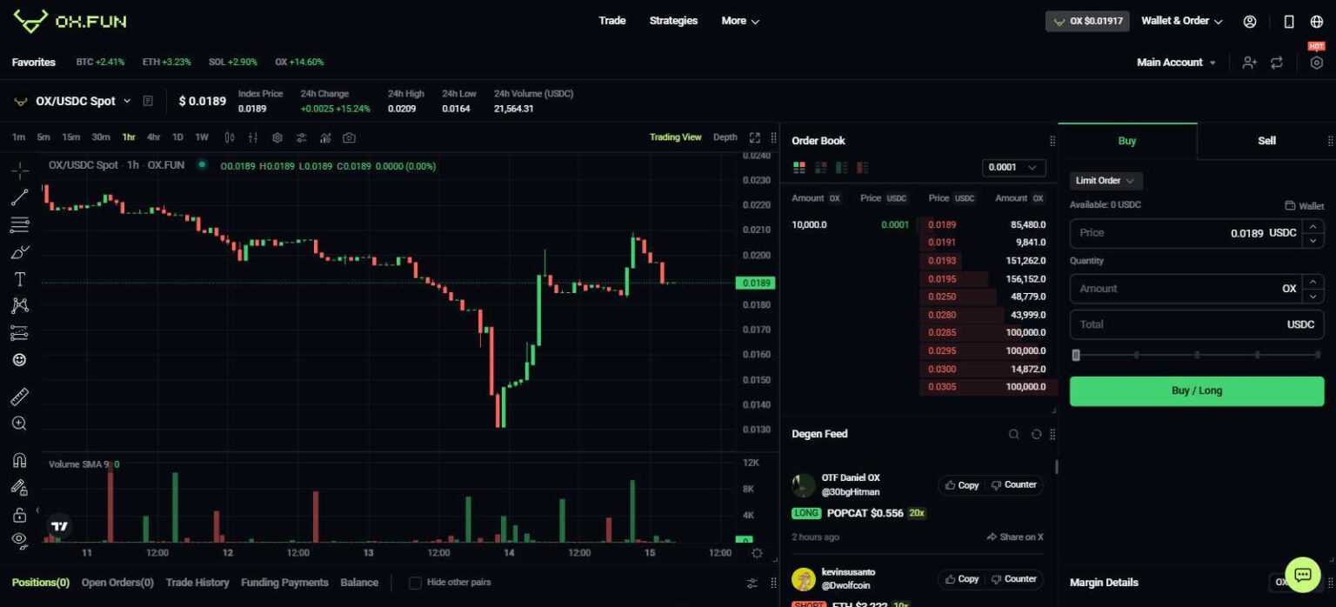Open the Trade History tab

click(x=197, y=583)
